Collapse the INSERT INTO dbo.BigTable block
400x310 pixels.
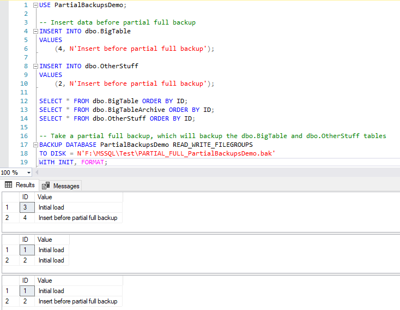click(36, 31)
